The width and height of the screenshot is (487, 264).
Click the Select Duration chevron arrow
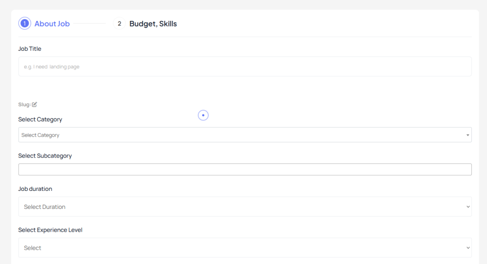click(x=468, y=207)
